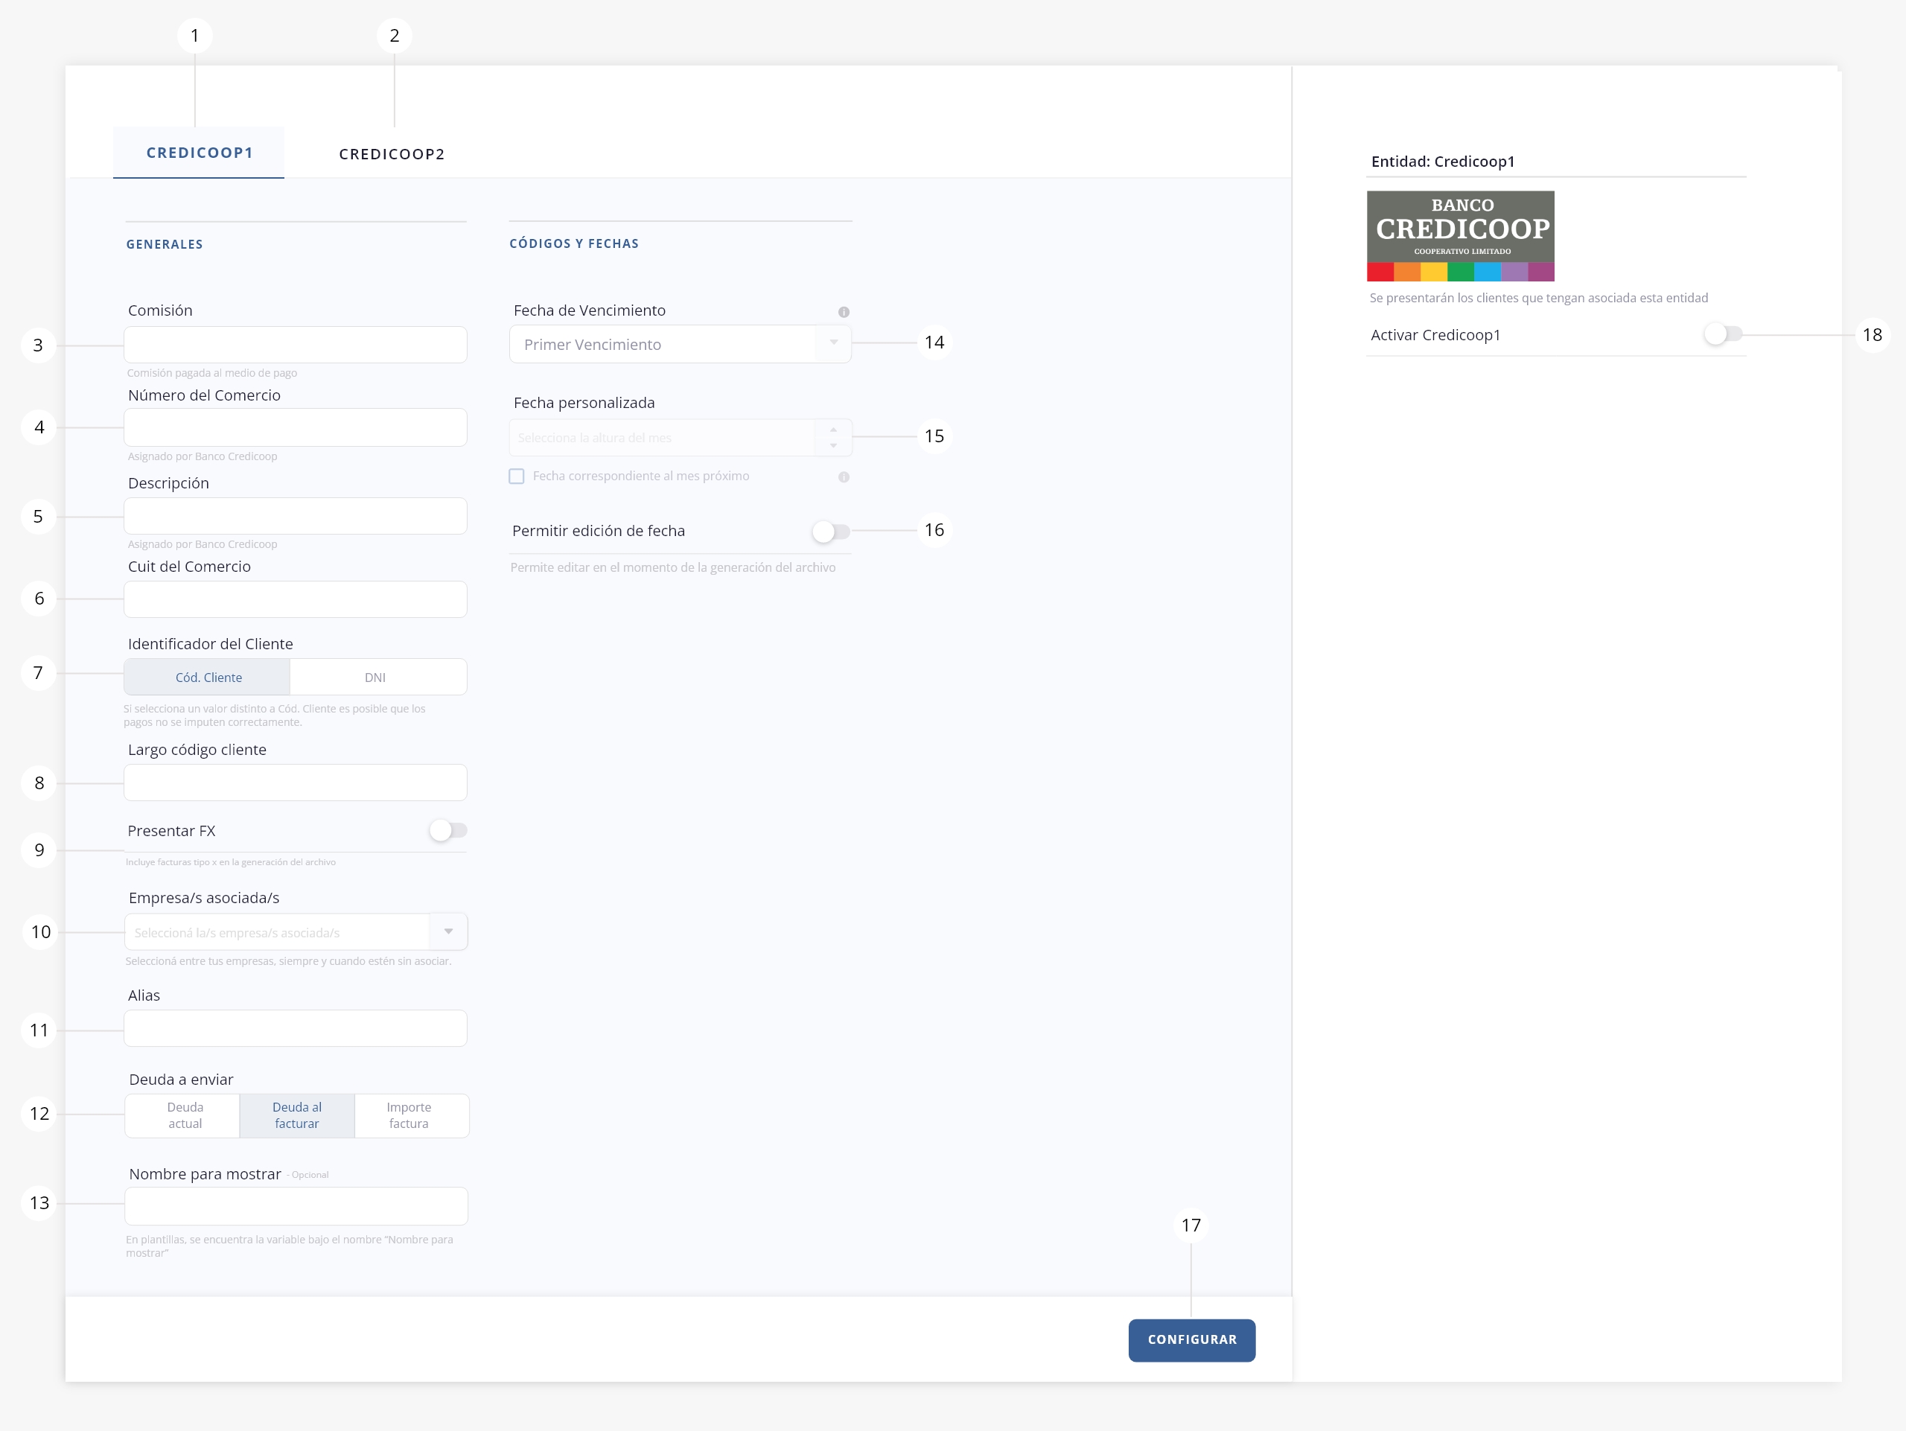Image resolution: width=1906 pixels, height=1431 pixels.
Task: Select Deuda actual option
Action: click(185, 1115)
